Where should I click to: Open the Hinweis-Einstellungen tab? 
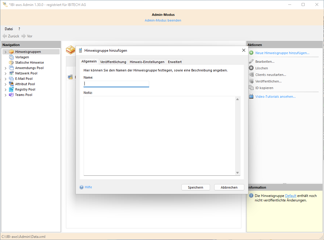tap(147, 62)
